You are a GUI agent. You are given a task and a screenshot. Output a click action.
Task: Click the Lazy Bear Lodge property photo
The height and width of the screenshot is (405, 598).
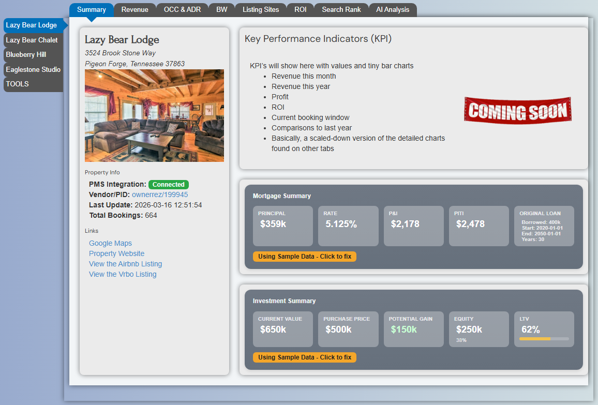(x=154, y=115)
